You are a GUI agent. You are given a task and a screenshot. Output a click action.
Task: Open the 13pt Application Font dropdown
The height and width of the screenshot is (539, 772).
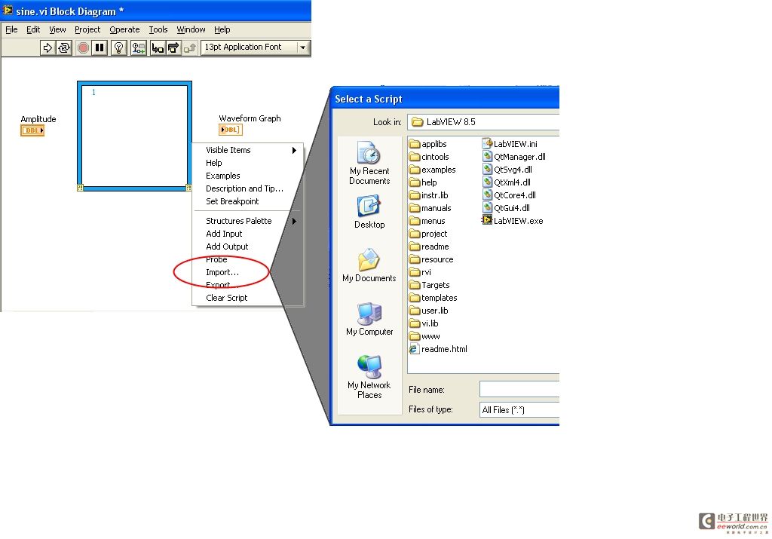tap(256, 47)
